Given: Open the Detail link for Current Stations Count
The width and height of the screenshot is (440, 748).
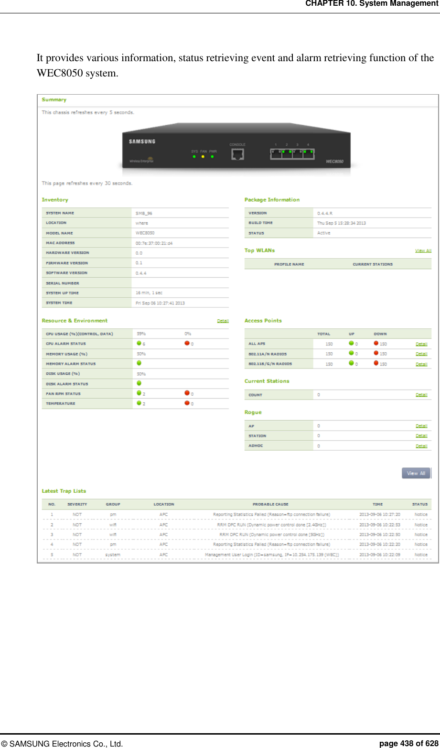Looking at the screenshot, I should [x=421, y=395].
